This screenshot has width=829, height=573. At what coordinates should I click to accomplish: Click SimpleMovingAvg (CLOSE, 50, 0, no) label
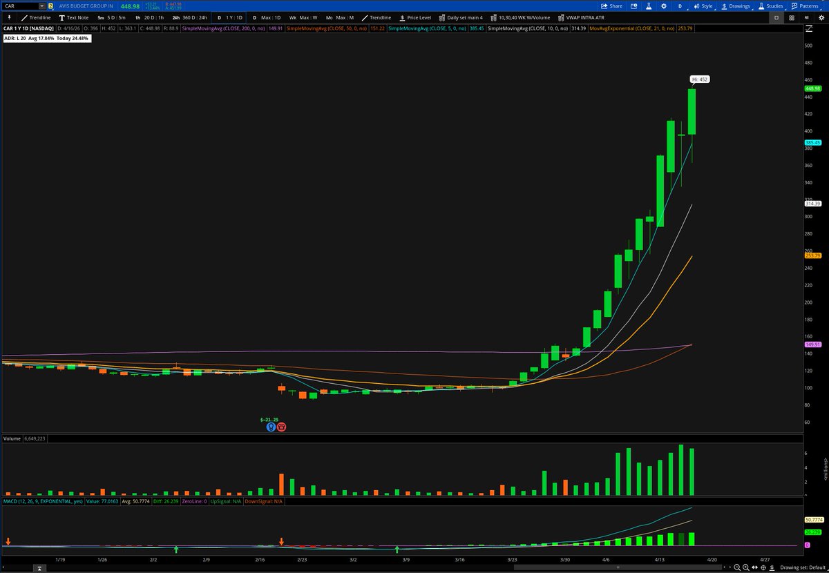pos(326,28)
